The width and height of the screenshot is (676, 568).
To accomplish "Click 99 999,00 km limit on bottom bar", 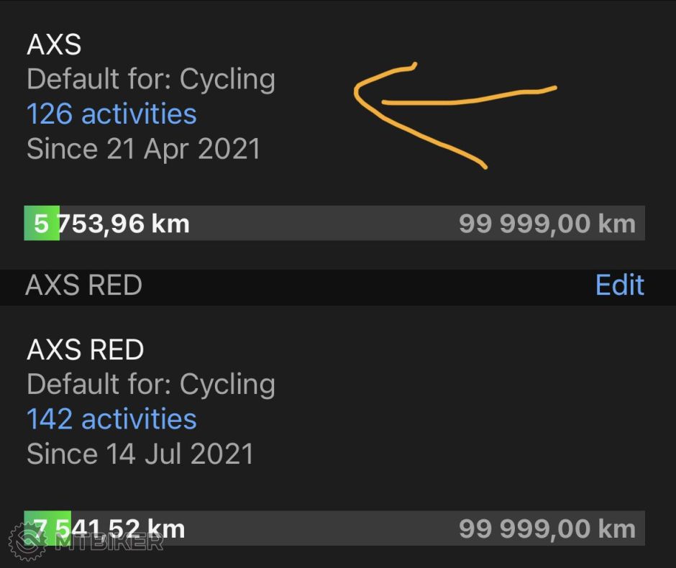I will tap(547, 529).
